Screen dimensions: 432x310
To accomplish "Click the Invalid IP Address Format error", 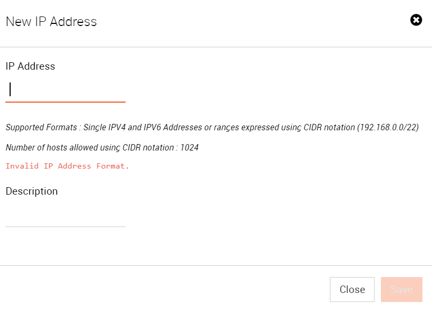I will 67,166.
